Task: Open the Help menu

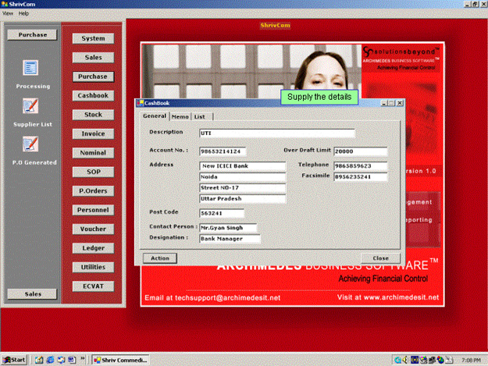Action: click(23, 13)
